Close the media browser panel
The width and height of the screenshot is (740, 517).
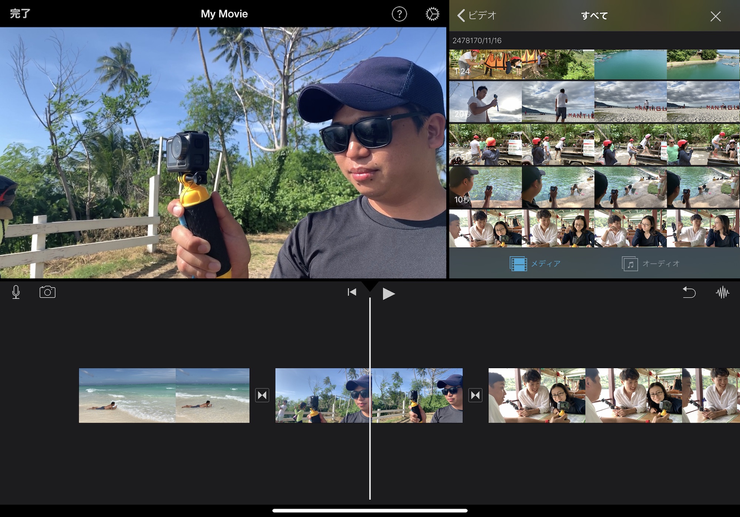tap(715, 16)
